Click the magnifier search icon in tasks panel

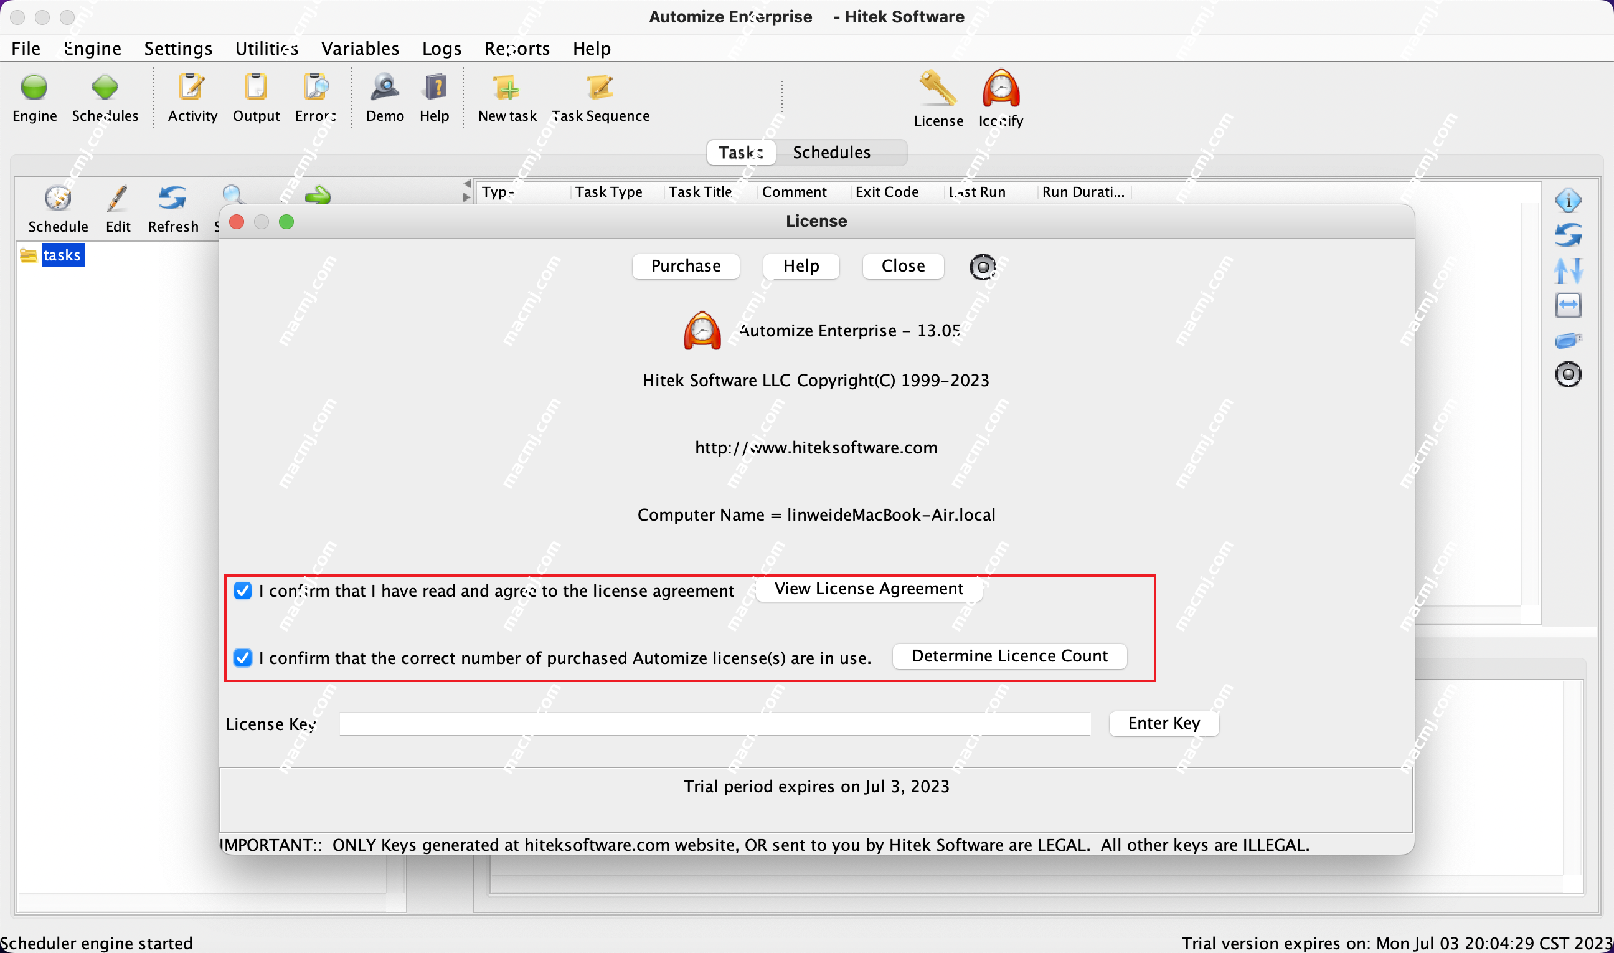[233, 194]
